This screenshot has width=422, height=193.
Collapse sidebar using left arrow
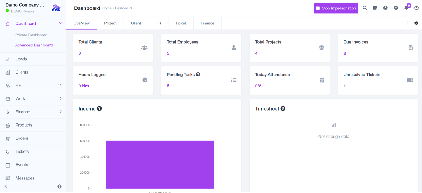(6, 186)
